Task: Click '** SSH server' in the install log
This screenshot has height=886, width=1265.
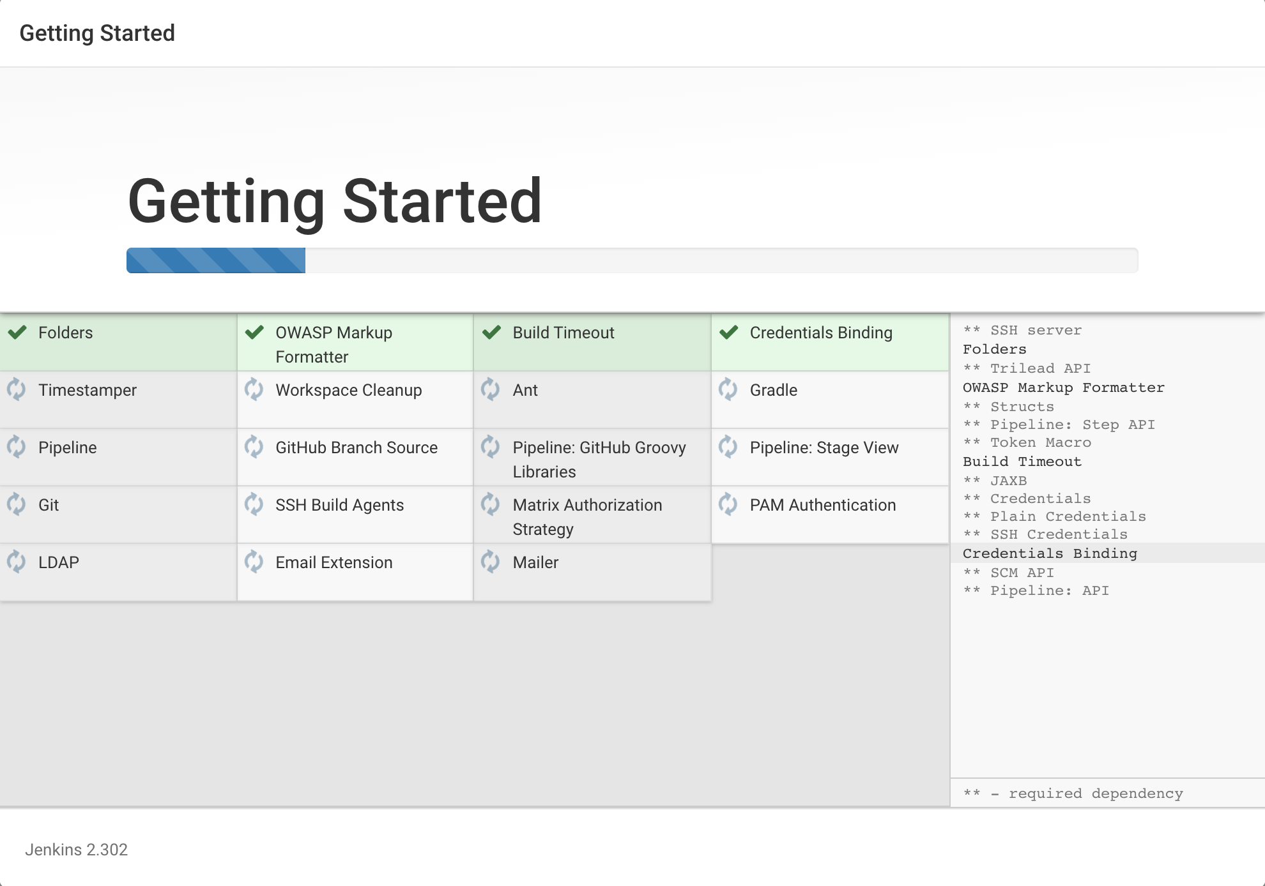Action: click(x=1022, y=330)
